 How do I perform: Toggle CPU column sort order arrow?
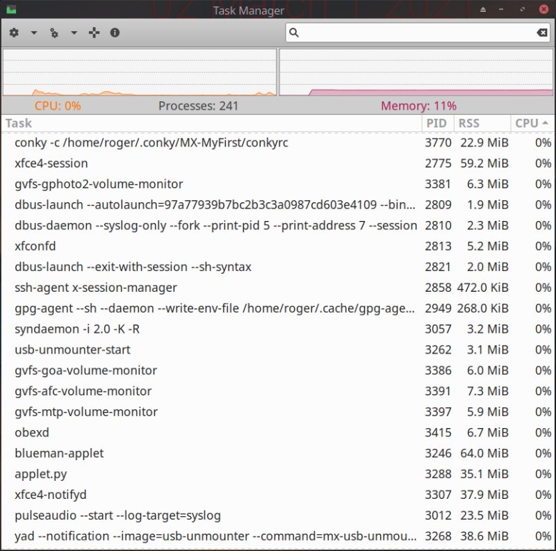point(545,123)
